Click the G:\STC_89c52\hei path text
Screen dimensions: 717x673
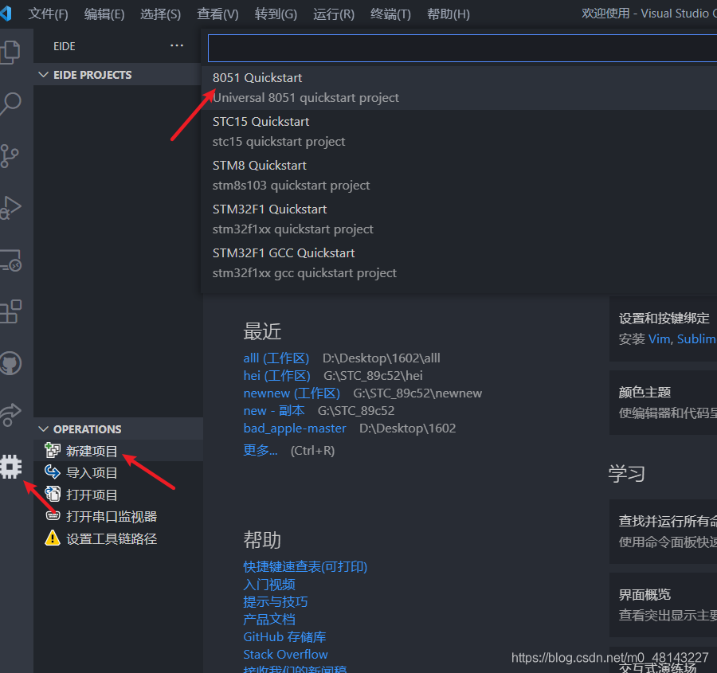(373, 375)
